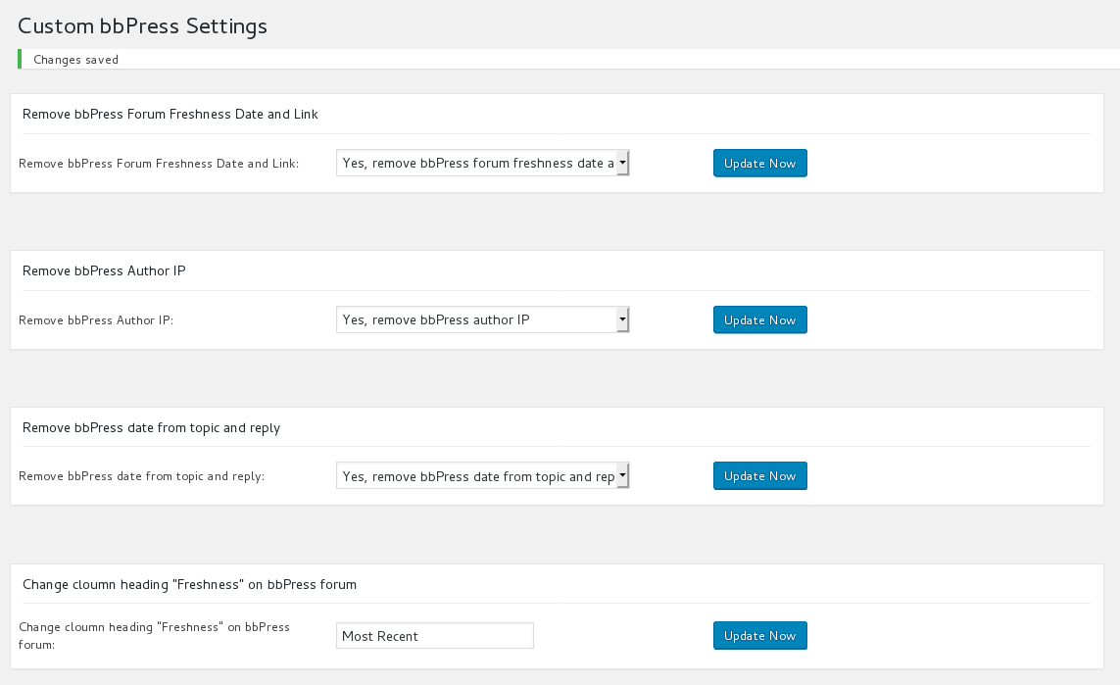1120x685 pixels.
Task: Click 'Remove bbPress Forum Freshness Date and Link' heading
Action: [170, 115]
